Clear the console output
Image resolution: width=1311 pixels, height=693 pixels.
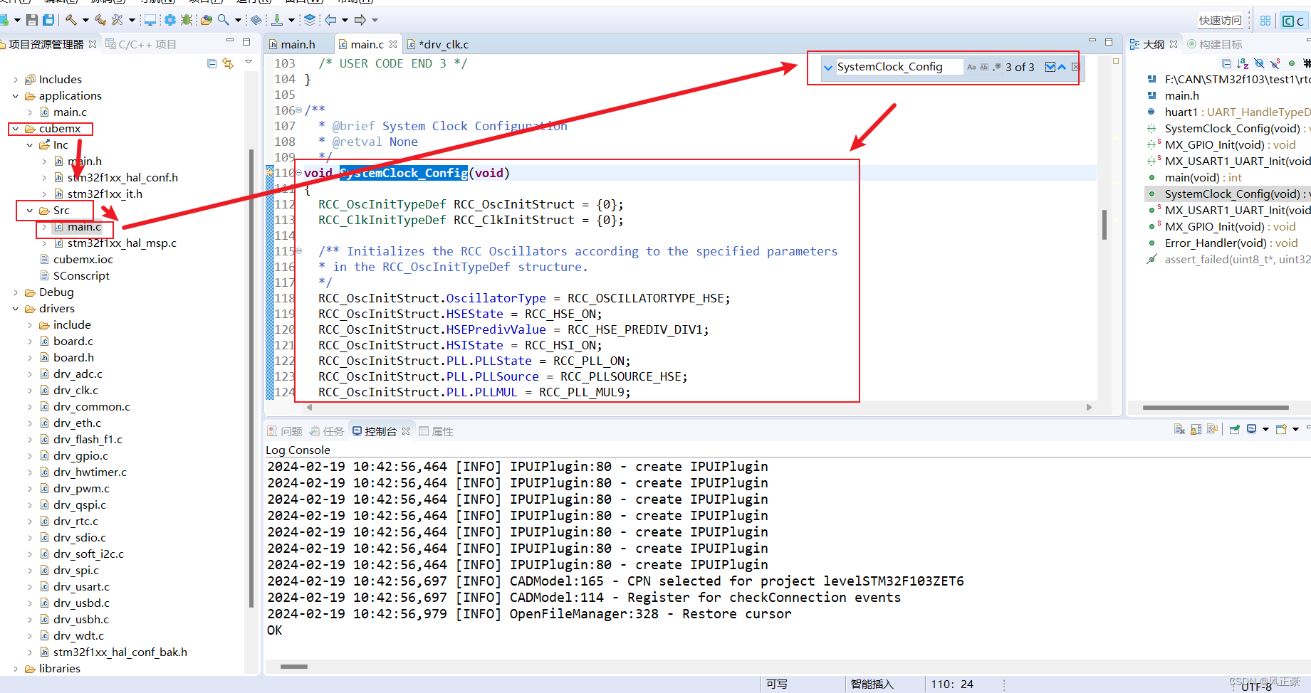[x=1179, y=429]
